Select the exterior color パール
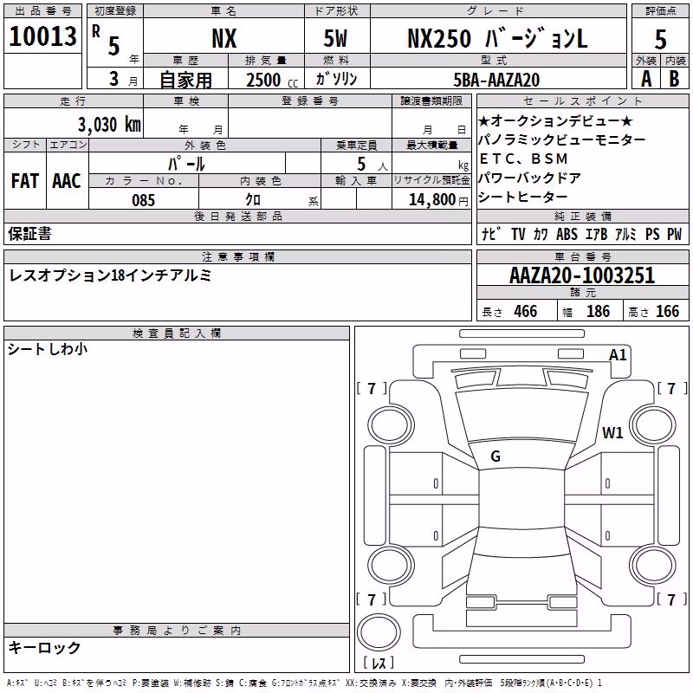The height and width of the screenshot is (693, 693). (x=186, y=164)
